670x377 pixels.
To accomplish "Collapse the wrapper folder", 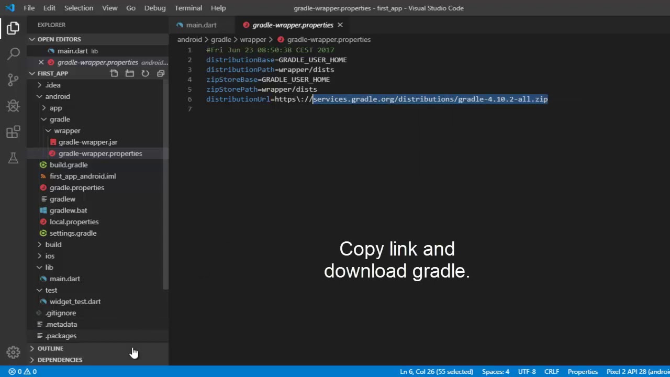I will pos(48,131).
